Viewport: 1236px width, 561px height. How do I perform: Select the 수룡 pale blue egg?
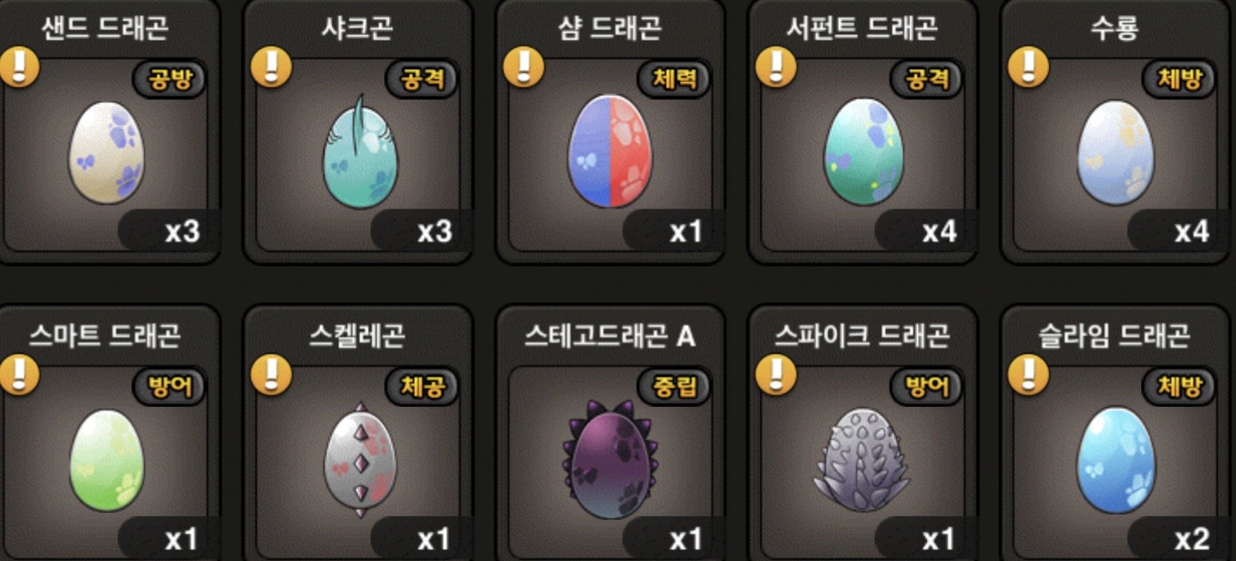1116,153
